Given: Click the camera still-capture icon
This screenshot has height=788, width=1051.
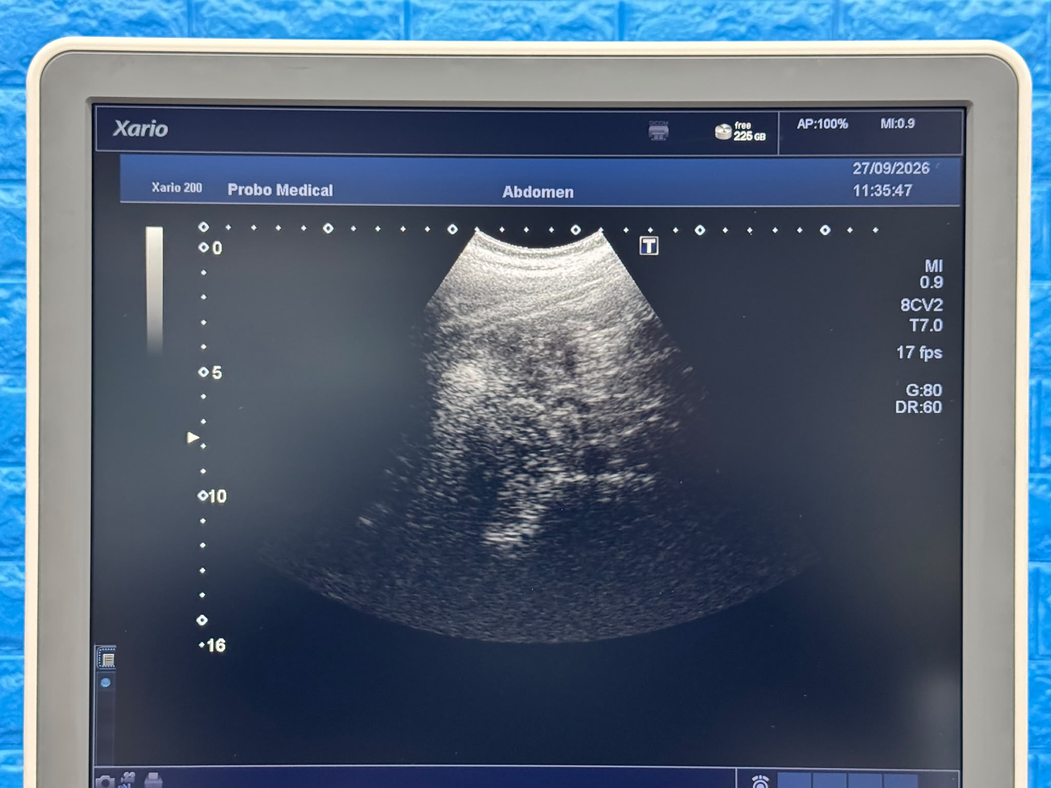Looking at the screenshot, I should coord(105,781).
